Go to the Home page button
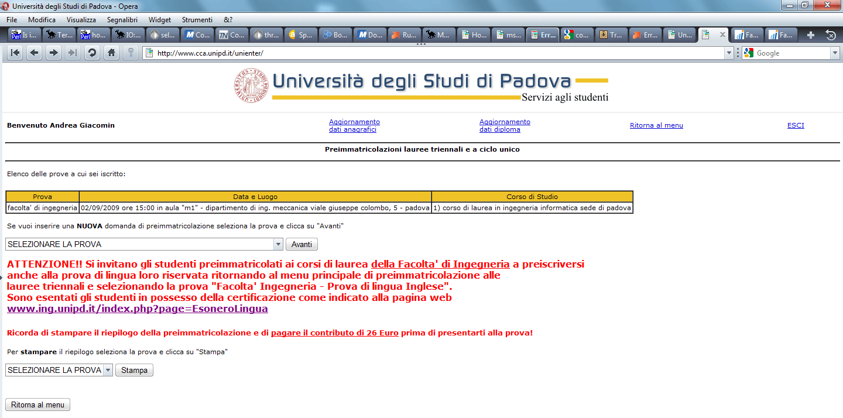Screen dimensions: 843x418 (111, 53)
